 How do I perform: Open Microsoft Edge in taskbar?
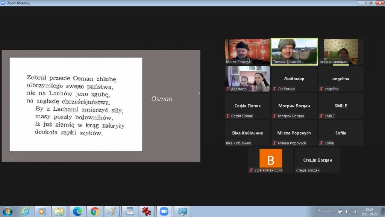(77, 211)
